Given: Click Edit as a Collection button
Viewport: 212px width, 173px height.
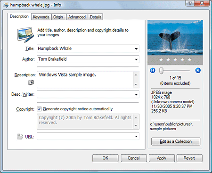Looking at the screenshot, I should point(176,141).
